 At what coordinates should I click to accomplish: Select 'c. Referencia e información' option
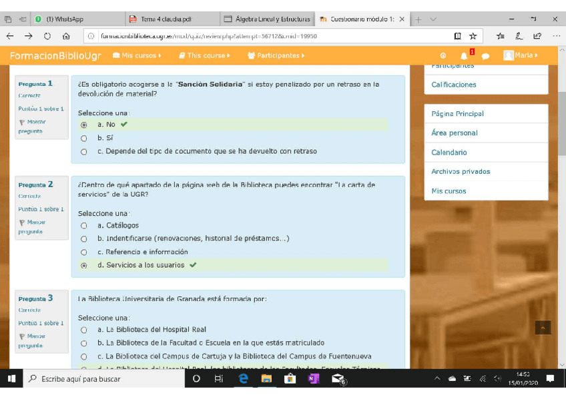tap(83, 252)
